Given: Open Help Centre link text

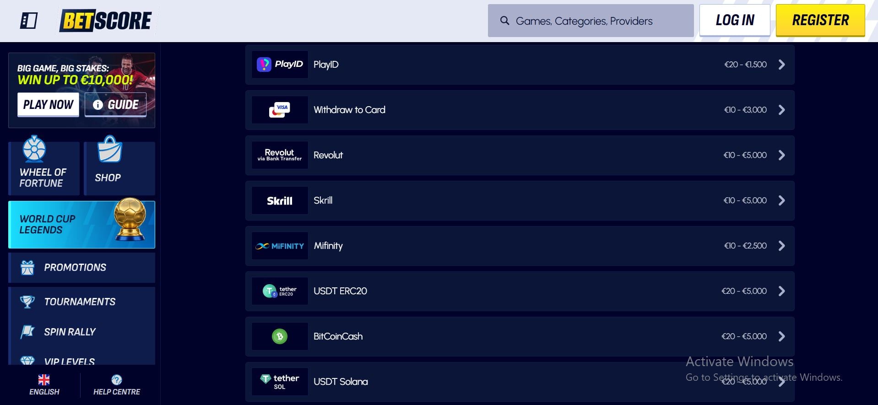Looking at the screenshot, I should [x=117, y=392].
